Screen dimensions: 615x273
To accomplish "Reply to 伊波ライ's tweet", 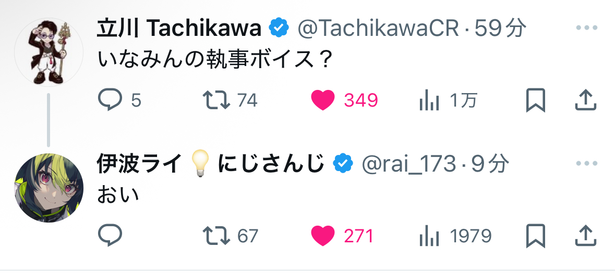I will point(110,236).
